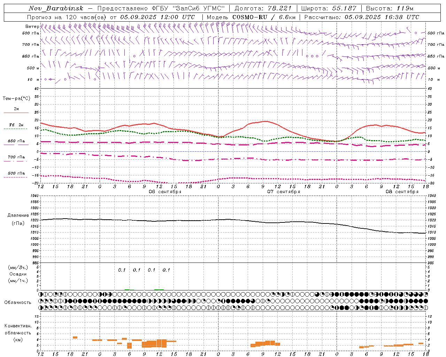Click the green dashed legend line under 'Td 2м'
Image resolution: width=446 pixels, height=357 pixels.
pos(15,129)
